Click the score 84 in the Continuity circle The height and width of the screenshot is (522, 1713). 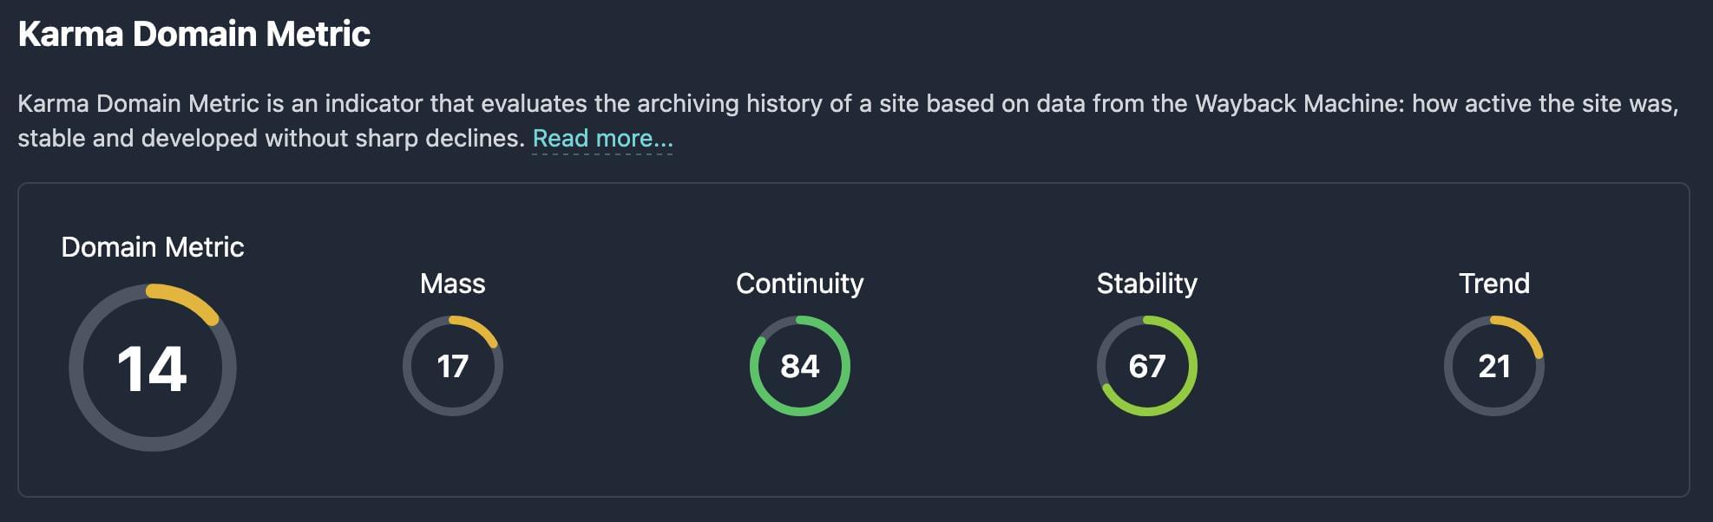tap(799, 366)
